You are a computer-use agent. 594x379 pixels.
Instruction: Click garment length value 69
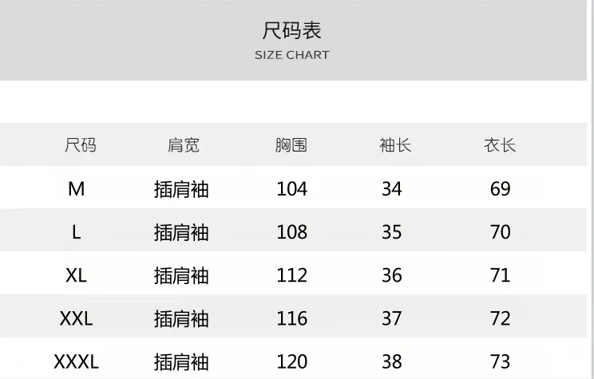pyautogui.click(x=501, y=189)
